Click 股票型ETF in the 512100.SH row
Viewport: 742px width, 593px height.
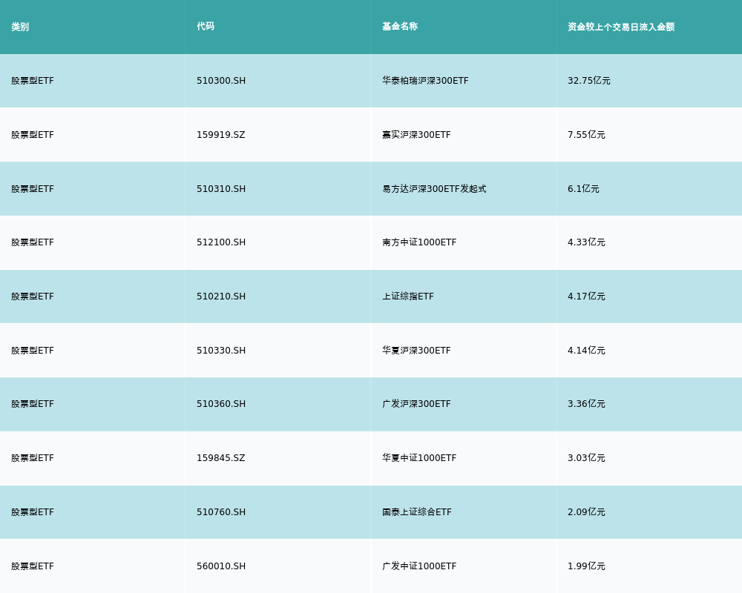tap(33, 242)
